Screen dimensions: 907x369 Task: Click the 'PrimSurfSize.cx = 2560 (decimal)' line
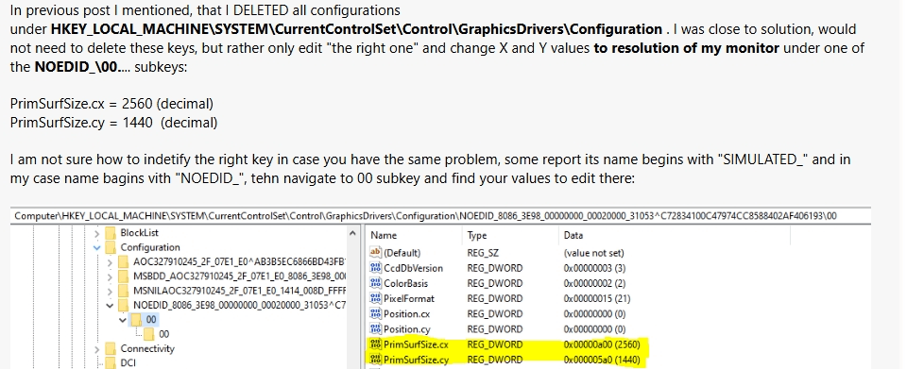pyautogui.click(x=111, y=104)
